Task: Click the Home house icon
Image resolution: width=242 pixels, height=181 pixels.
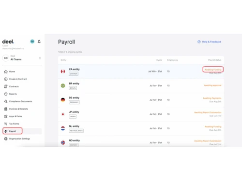Action: click(x=6, y=71)
